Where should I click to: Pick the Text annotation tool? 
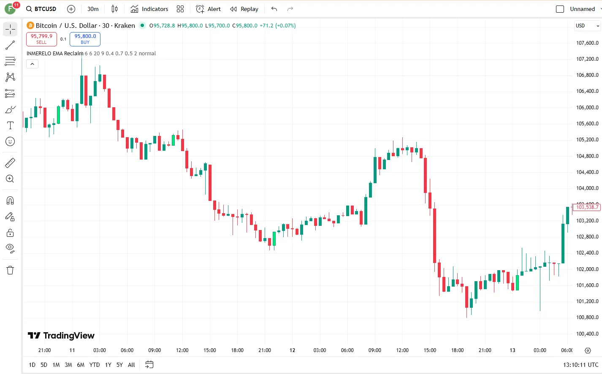pos(10,125)
